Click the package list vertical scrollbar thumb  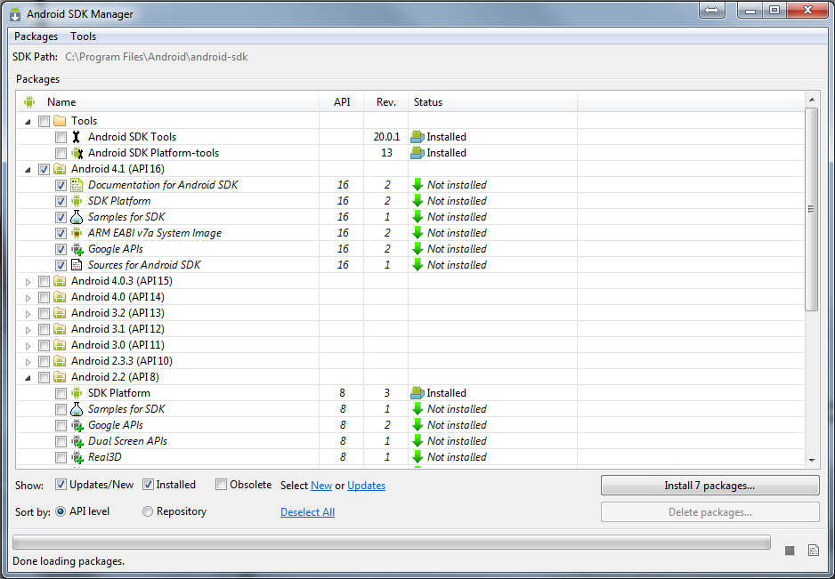[x=811, y=209]
